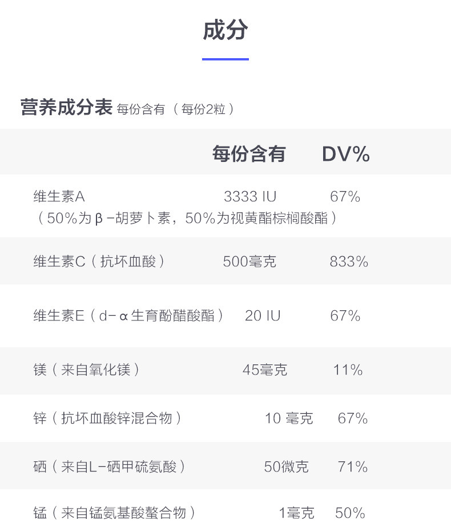Click the 500毫克 amount
Viewport: 451px width, 532px height.
point(249,262)
